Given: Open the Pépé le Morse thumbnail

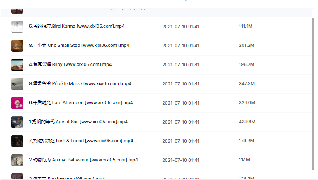Looking at the screenshot, I should pos(17,84).
